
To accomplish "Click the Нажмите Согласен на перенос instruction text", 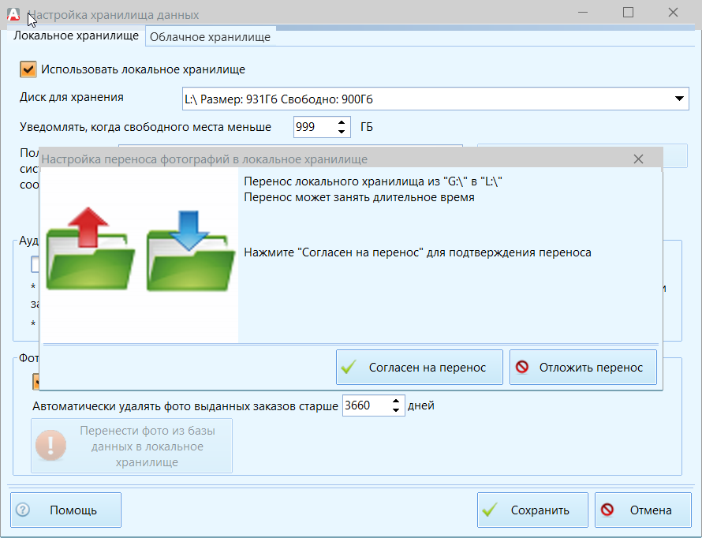I will pyautogui.click(x=417, y=252).
